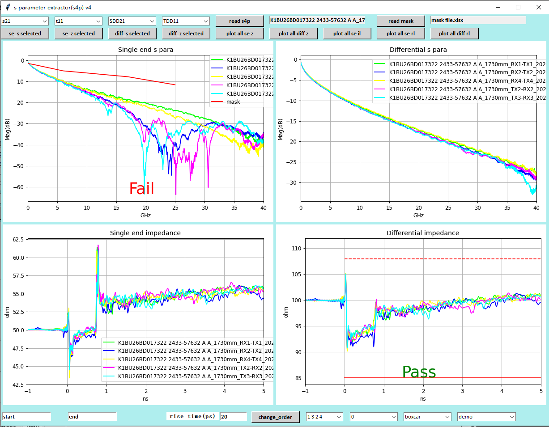Expand the TDD11 dropdown list
Screen dimensions: 549x427
click(x=186, y=21)
